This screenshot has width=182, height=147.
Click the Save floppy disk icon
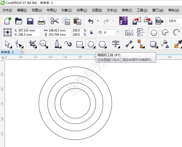tap(30, 21)
